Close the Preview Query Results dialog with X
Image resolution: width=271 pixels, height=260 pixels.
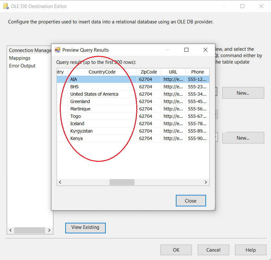coord(205,50)
